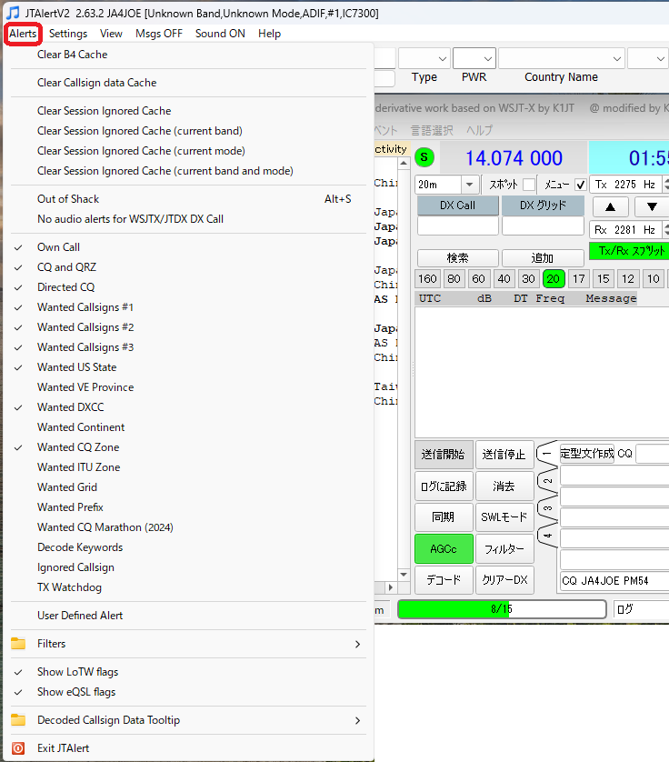Select the highlighted 20 meter band button
Viewport: 669px width, 762px height.
(553, 279)
